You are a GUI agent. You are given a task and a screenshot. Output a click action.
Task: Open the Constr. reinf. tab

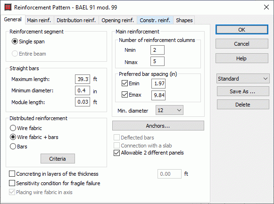click(x=155, y=20)
